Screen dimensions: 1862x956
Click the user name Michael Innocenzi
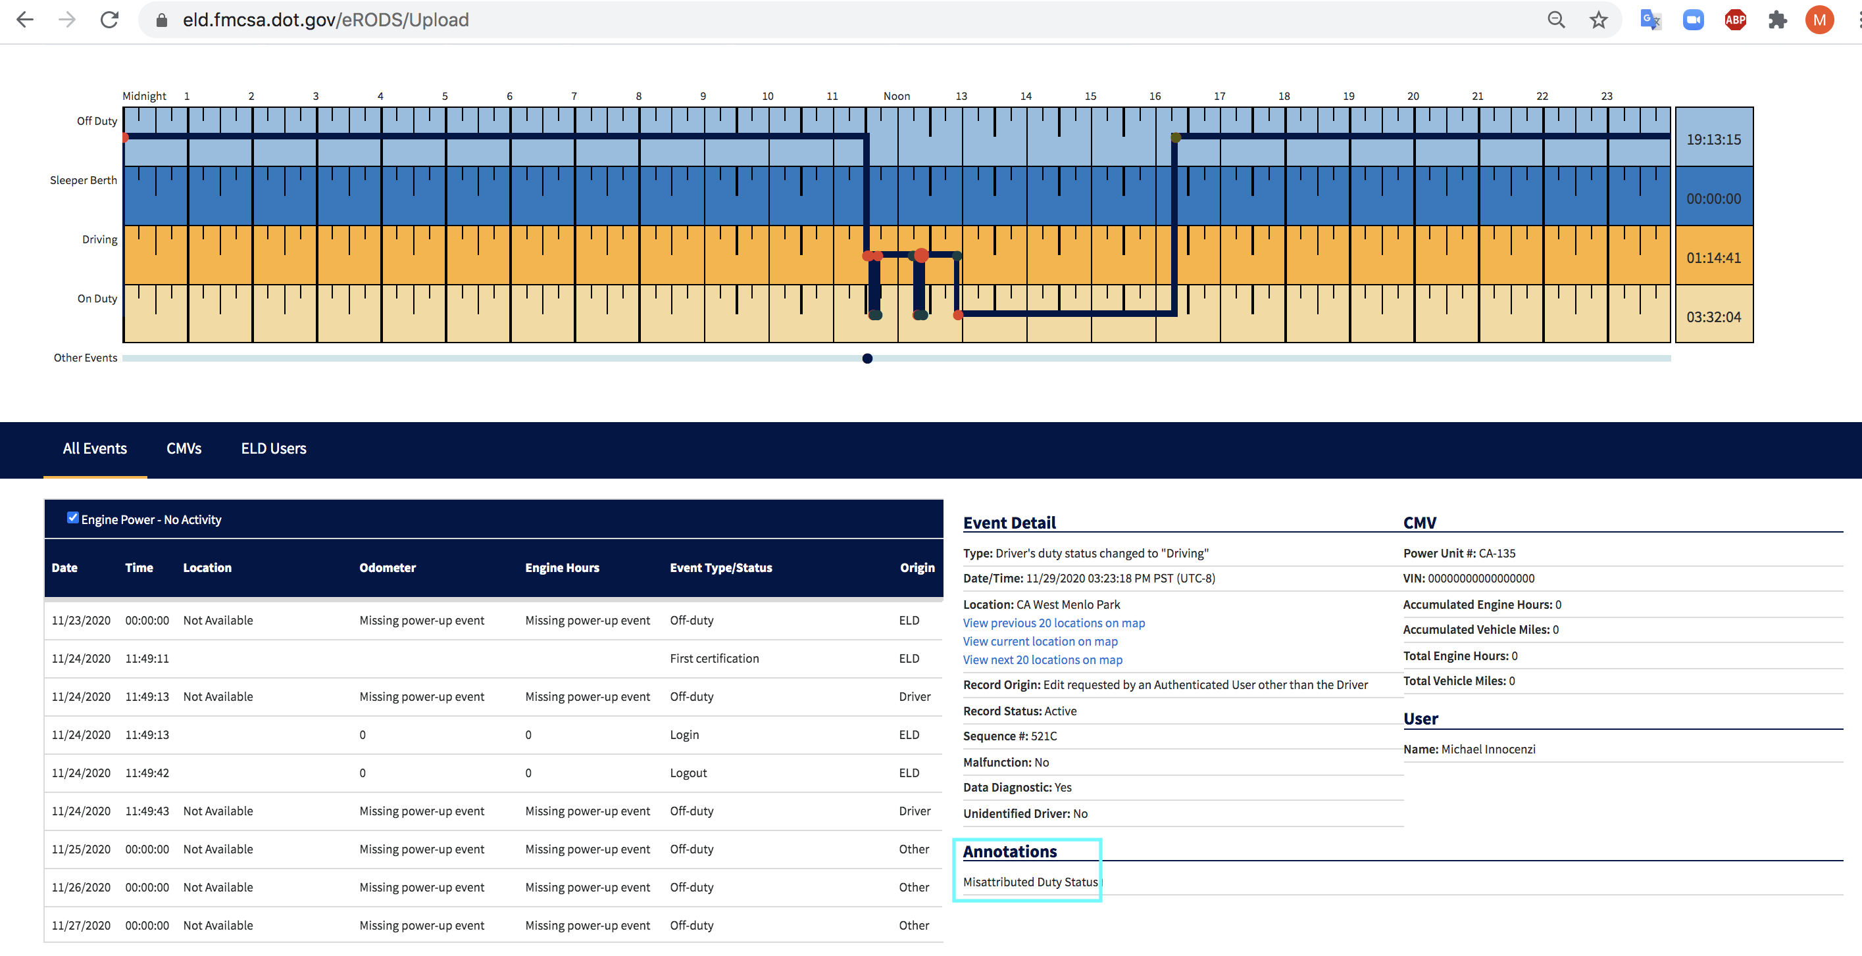point(1488,750)
